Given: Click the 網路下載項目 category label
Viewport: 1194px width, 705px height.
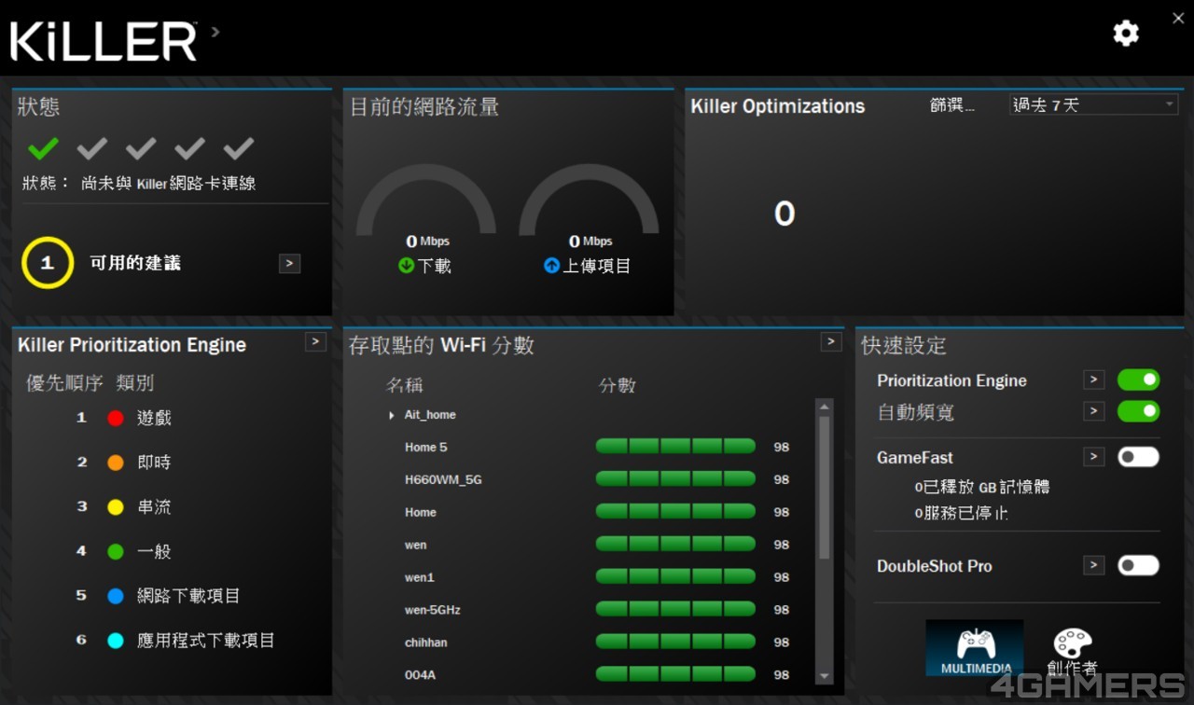Looking at the screenshot, I should pyautogui.click(x=188, y=596).
